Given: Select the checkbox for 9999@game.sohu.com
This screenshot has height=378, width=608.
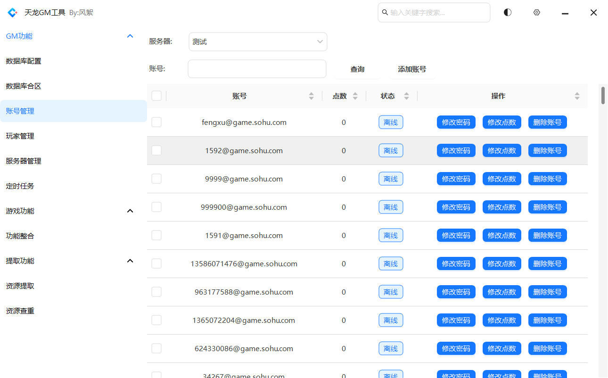Looking at the screenshot, I should coord(156,179).
